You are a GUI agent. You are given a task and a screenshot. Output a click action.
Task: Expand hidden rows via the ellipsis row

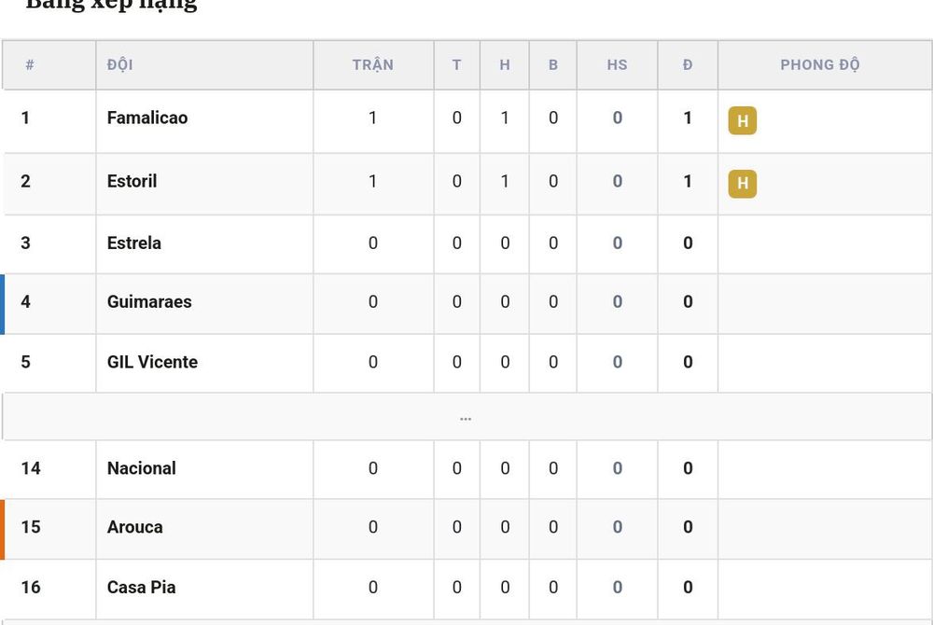(x=466, y=417)
